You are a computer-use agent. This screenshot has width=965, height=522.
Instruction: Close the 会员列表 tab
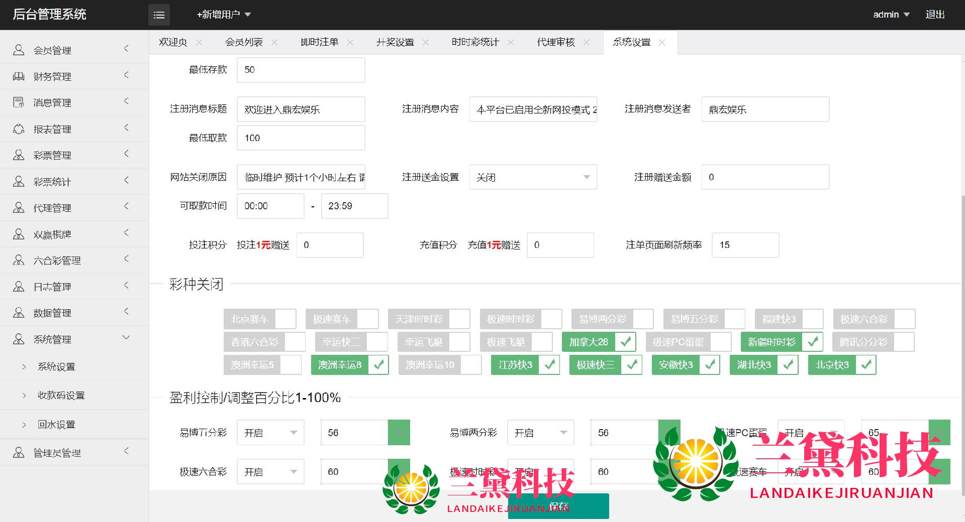pyautogui.click(x=274, y=43)
